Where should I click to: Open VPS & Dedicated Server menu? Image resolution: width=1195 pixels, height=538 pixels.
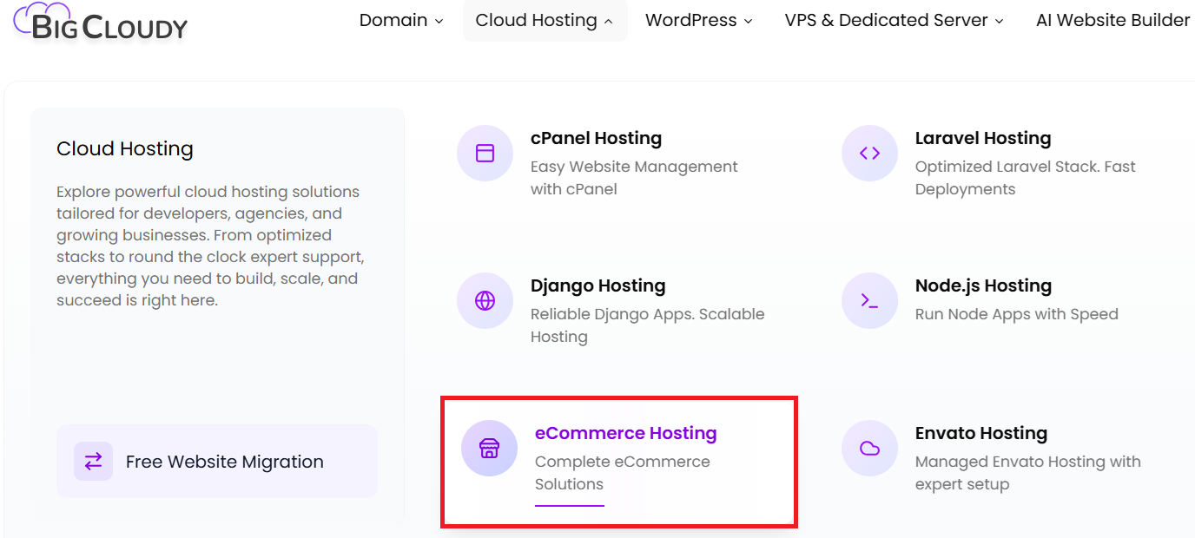click(x=895, y=20)
